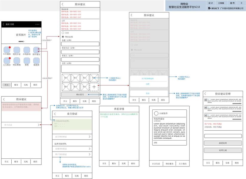The height and width of the screenshot is (179, 246).
Task: Click the 联系人（必填） input field
Action: (x=80, y=59)
